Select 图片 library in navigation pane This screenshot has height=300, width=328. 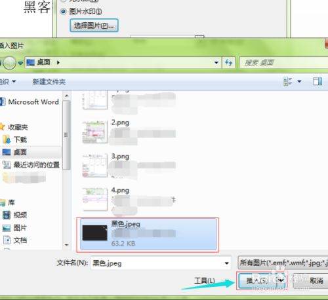point(20,228)
